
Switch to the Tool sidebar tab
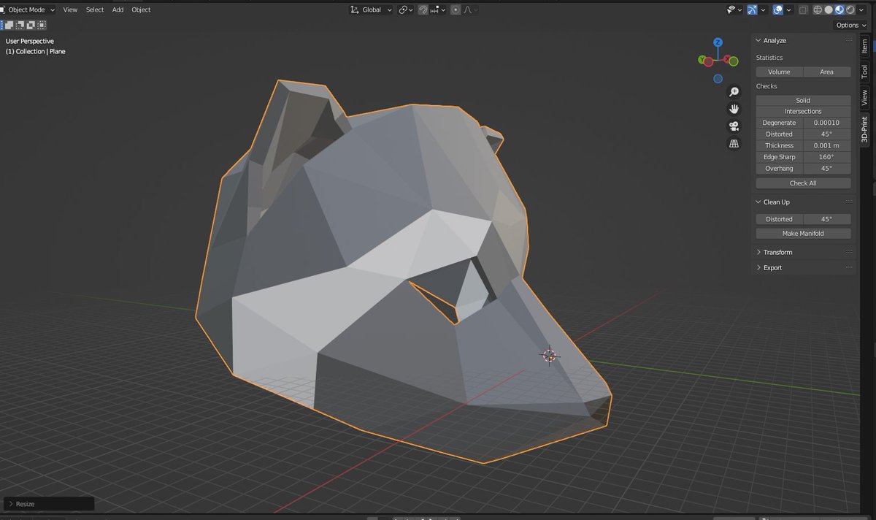[x=864, y=71]
